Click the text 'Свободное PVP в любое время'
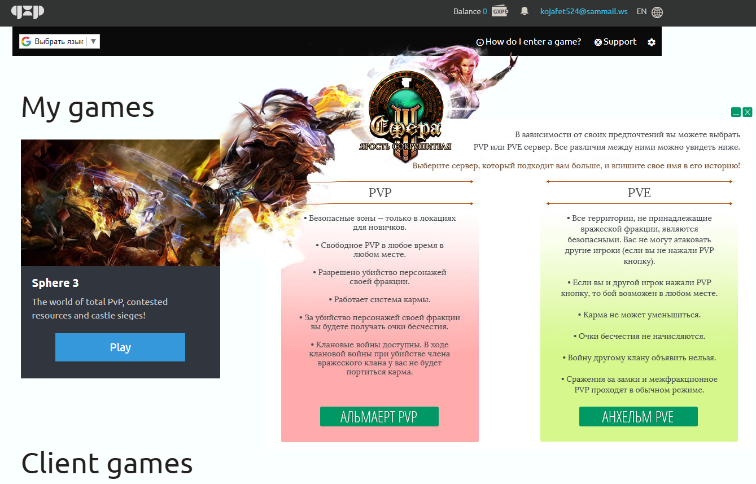This screenshot has width=756, height=484. pos(379,245)
